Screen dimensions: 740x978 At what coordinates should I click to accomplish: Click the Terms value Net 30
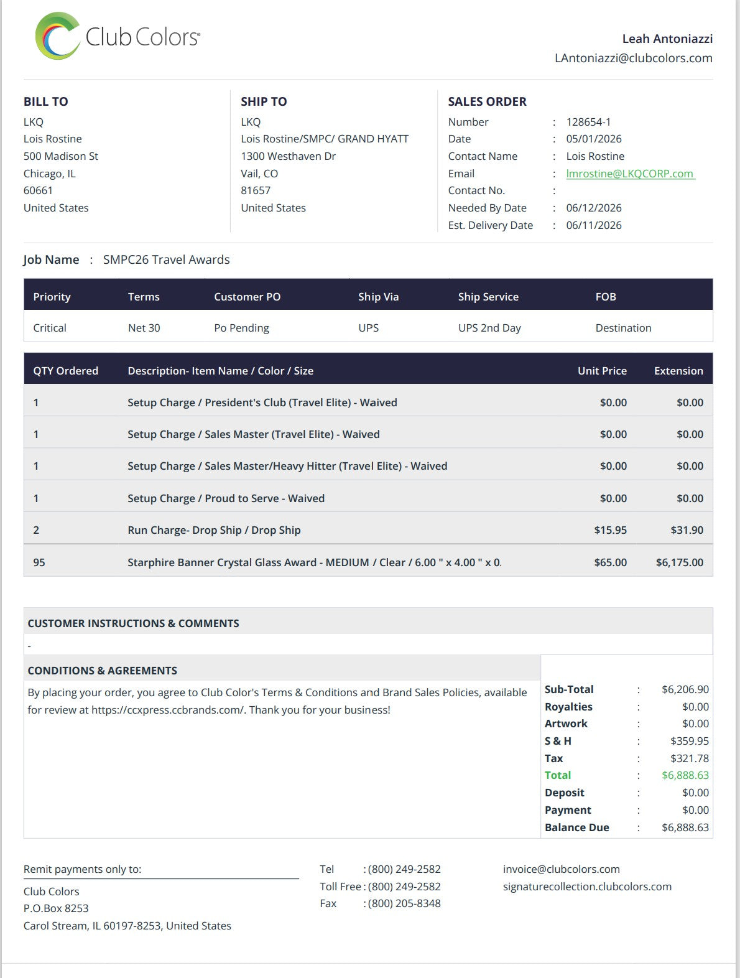click(x=144, y=328)
